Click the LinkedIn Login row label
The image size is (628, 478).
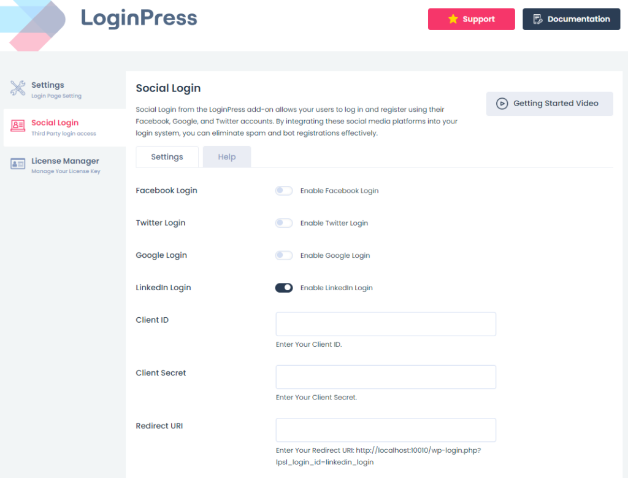tap(163, 287)
